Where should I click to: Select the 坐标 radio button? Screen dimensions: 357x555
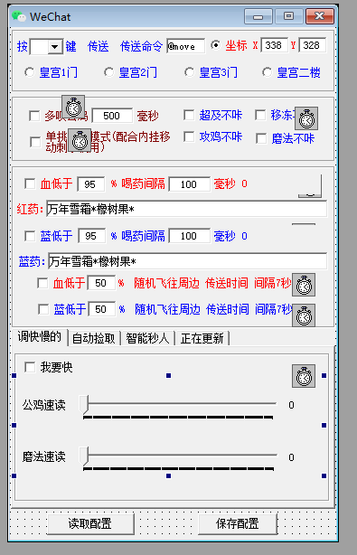[x=215, y=45]
